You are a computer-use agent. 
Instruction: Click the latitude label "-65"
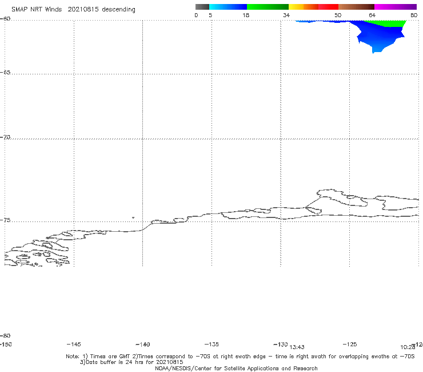coord(5,73)
